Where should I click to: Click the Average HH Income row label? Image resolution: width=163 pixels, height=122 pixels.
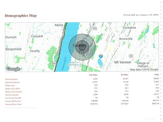13,101
